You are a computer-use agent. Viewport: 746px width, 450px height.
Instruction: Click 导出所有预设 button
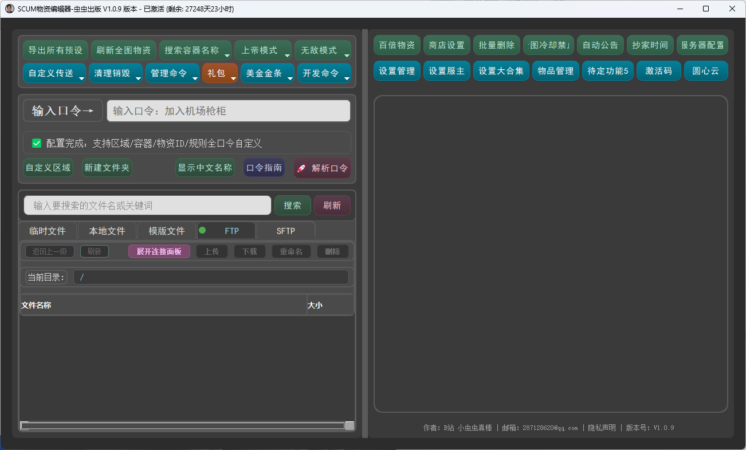[56, 50]
